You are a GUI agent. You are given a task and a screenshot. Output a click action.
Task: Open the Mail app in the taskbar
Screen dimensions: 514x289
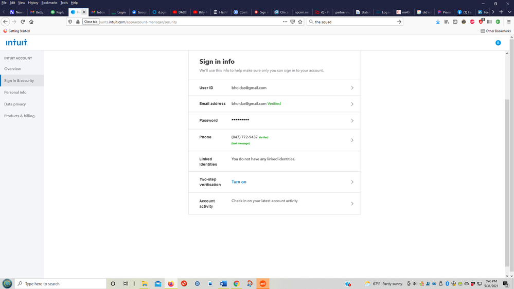157,284
